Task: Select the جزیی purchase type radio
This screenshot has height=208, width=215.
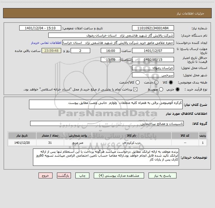Action: (178, 89)
